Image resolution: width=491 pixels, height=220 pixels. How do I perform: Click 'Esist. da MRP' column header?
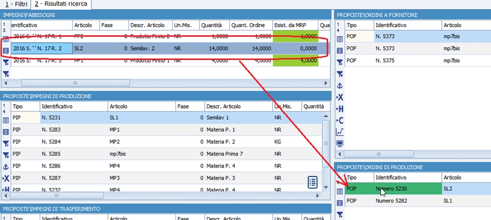coord(295,25)
